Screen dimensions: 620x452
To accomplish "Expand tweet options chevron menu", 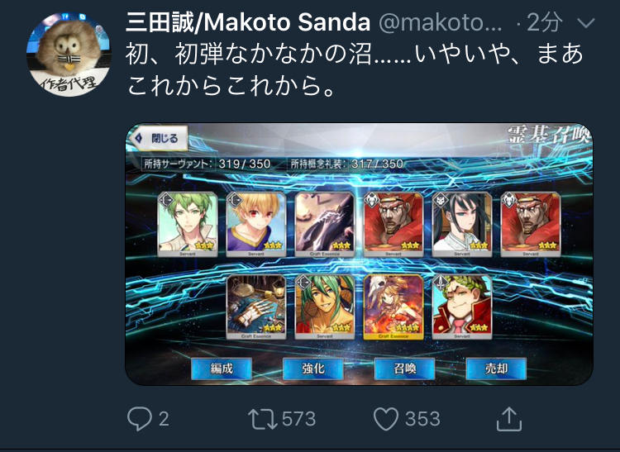I will click(586, 23).
